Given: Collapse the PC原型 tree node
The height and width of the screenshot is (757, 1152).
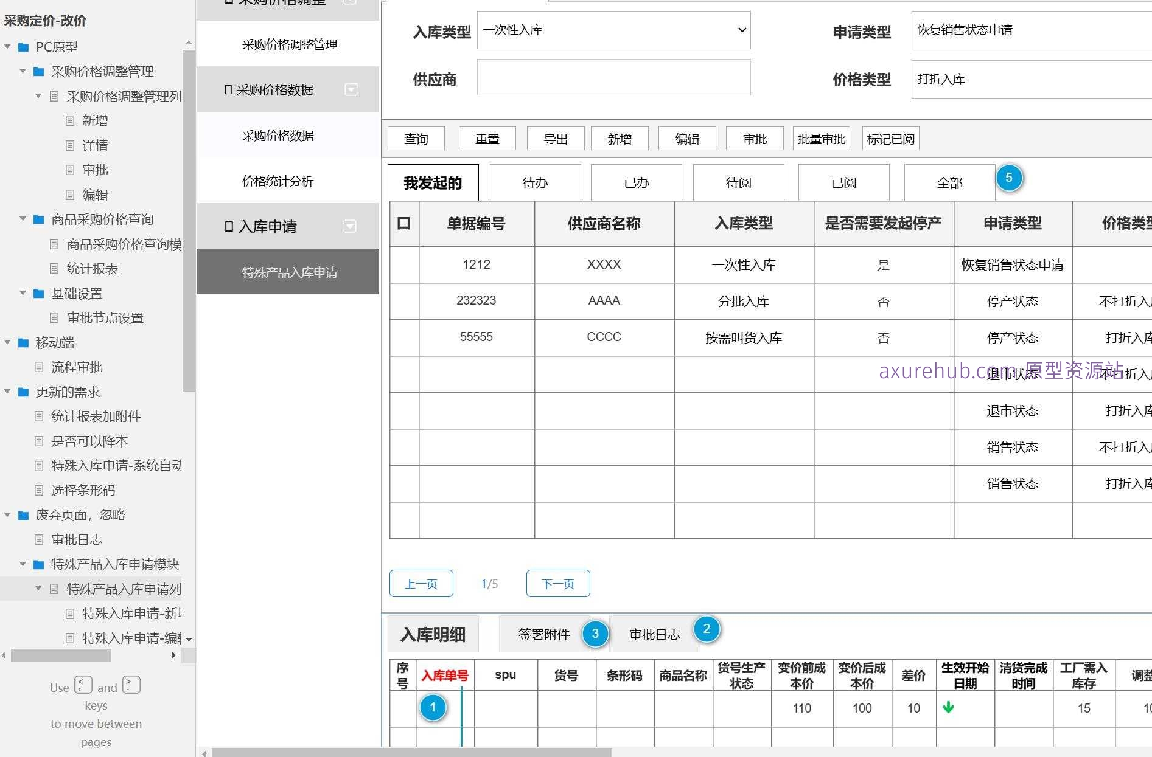Looking at the screenshot, I should click(x=7, y=47).
